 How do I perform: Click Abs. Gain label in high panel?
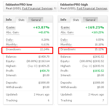(67, 32)
